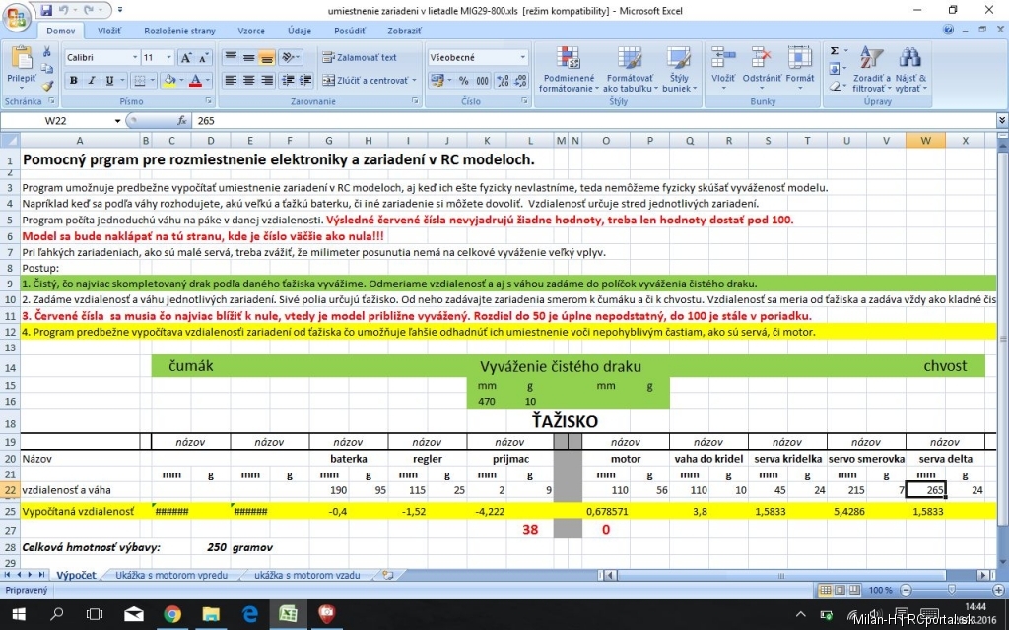
Task: Click the Fill down arrow icon
Action: pos(834,68)
